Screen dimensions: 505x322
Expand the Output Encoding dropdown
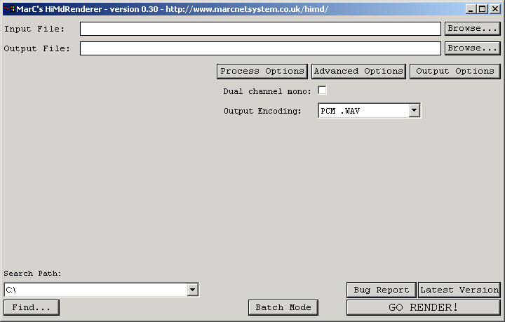[x=414, y=110]
